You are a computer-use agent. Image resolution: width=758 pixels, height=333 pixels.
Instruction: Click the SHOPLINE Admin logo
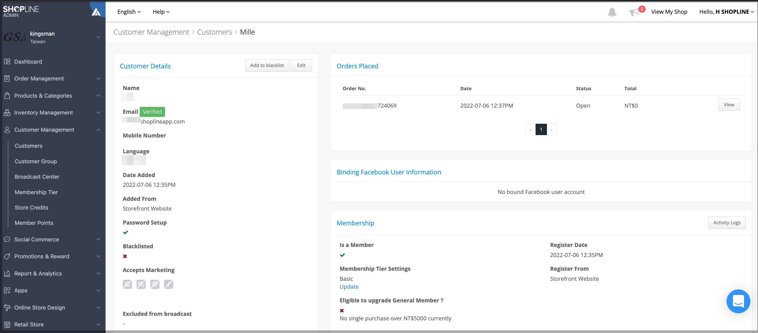[x=21, y=11]
